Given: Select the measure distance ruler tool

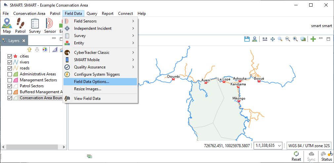Looking at the screenshot, I should click(265, 39).
